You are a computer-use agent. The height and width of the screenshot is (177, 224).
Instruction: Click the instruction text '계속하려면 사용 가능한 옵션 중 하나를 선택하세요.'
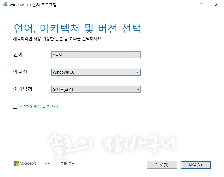pos(58,39)
